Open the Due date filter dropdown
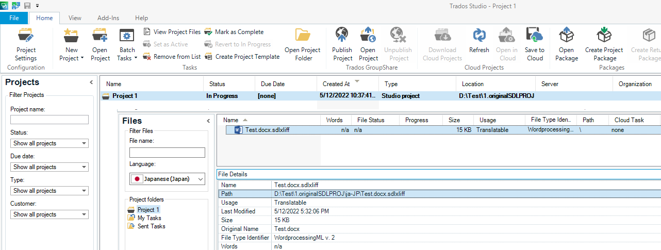Screen dimensions: 661x250 click(x=49, y=167)
